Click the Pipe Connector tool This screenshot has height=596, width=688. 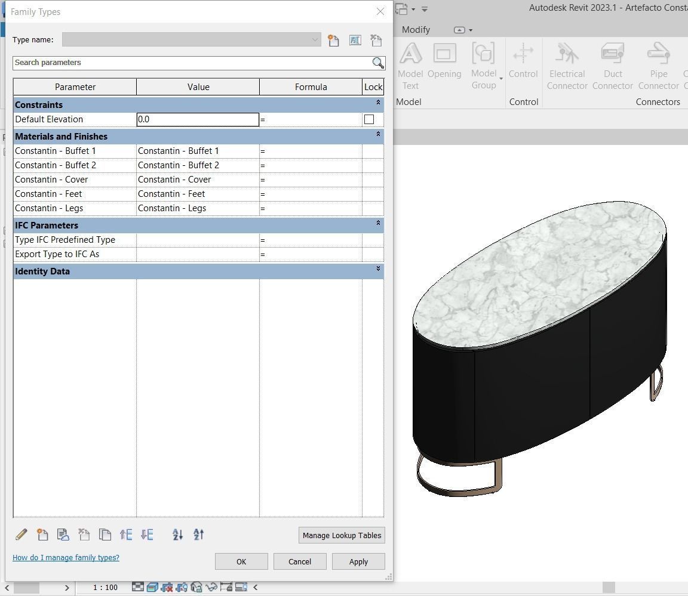pyautogui.click(x=658, y=66)
